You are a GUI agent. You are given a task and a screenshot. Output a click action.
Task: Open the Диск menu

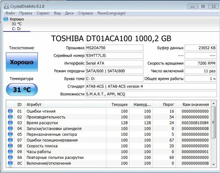click(x=69, y=13)
